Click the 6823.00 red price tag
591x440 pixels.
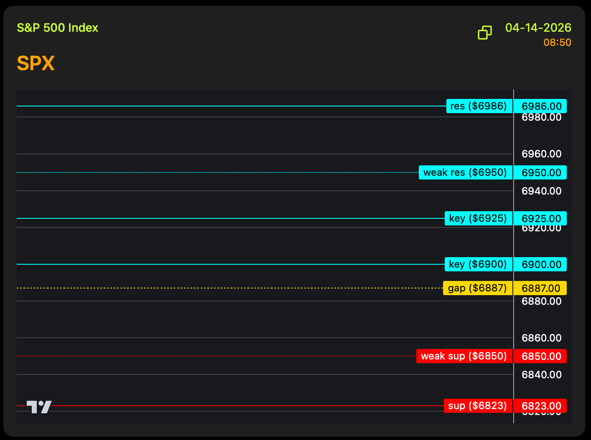540,406
